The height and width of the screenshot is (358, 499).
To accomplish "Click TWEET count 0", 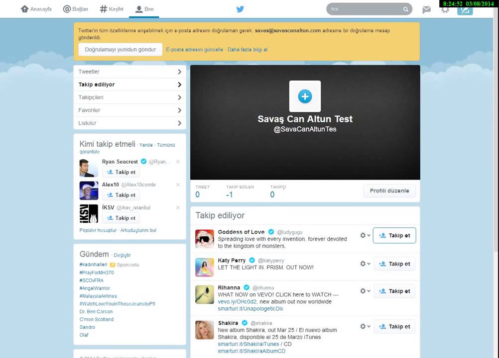I will [198, 195].
